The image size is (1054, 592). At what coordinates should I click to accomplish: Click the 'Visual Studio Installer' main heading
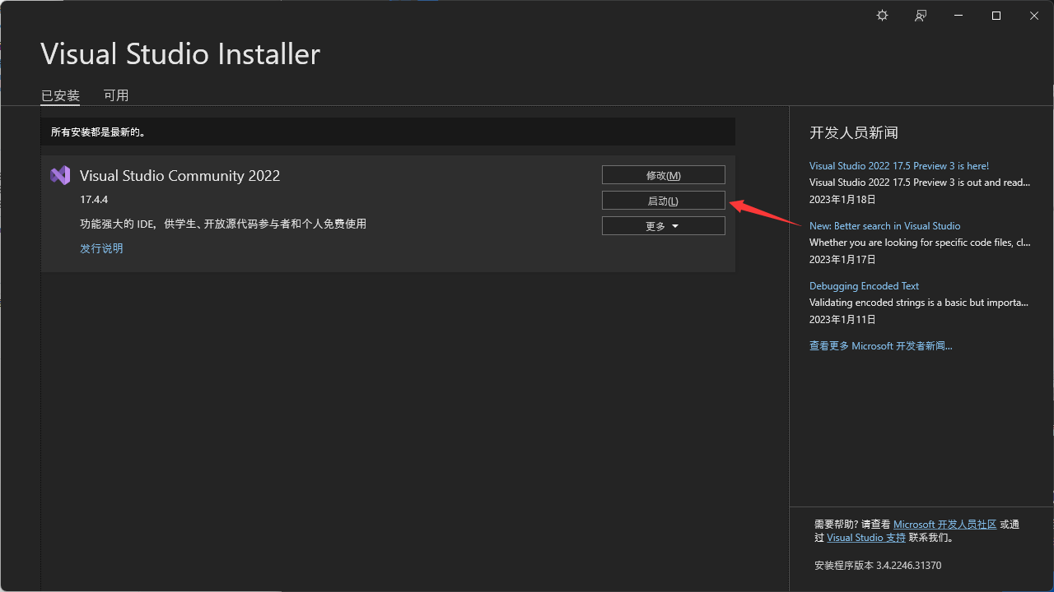point(180,54)
